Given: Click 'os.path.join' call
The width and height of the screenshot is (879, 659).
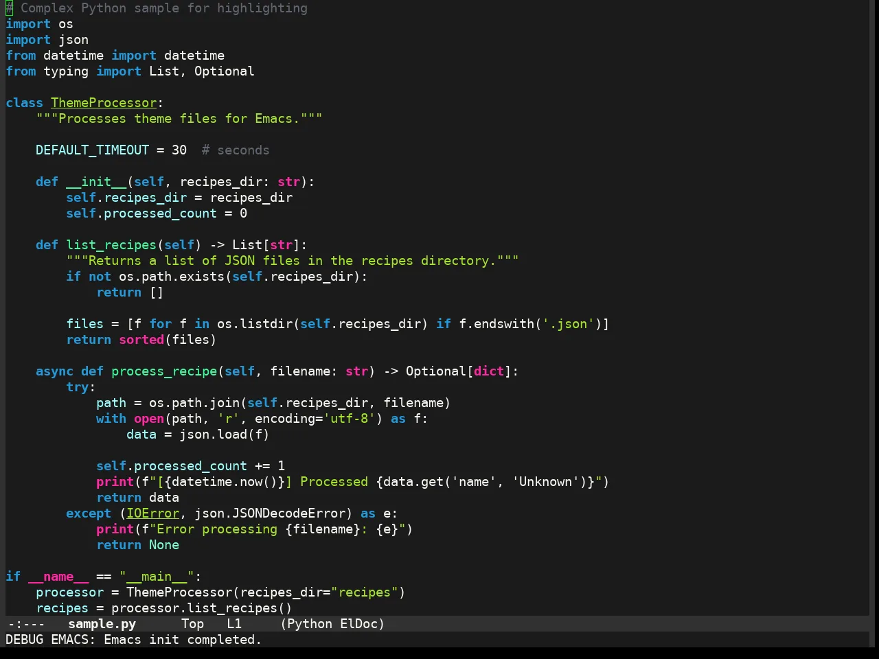Looking at the screenshot, I should [x=194, y=403].
